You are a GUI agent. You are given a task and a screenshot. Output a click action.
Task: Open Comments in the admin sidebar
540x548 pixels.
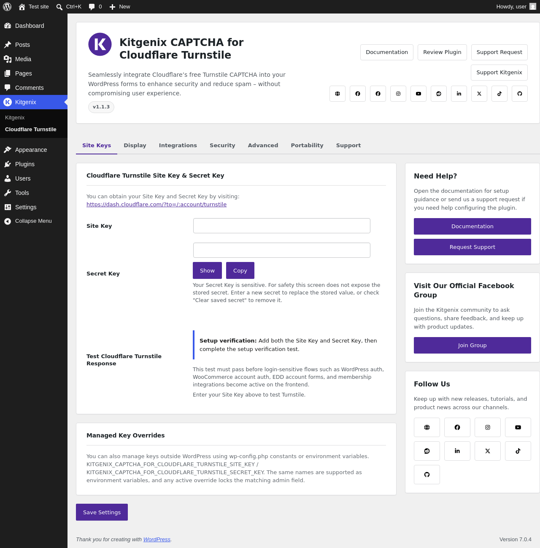tap(34, 88)
